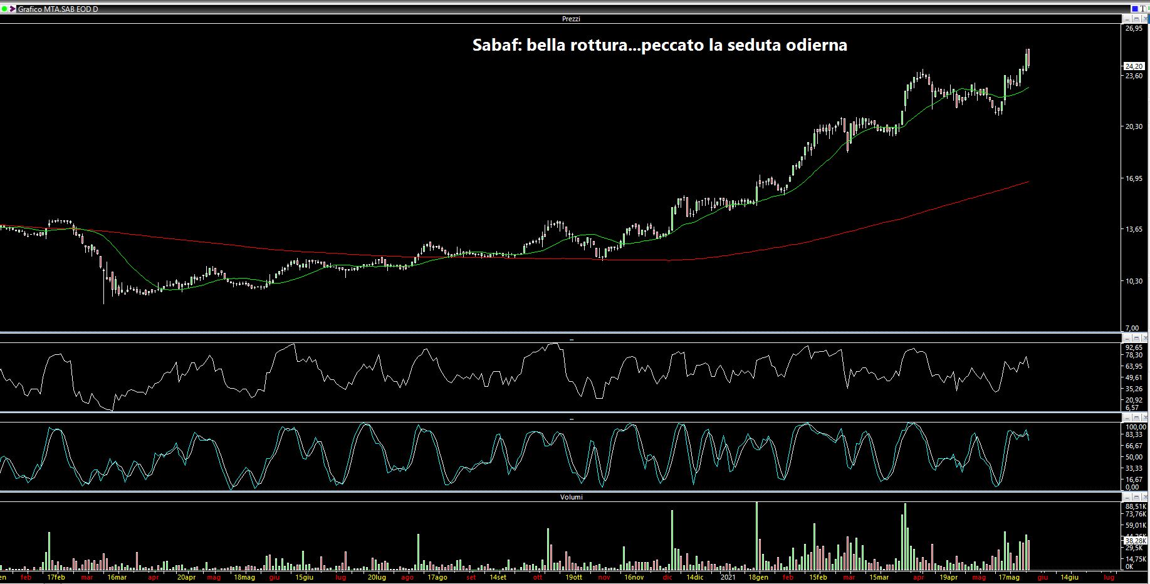The height and width of the screenshot is (584, 1150).
Task: Click the 14set date on time axis
Action: pos(498,577)
